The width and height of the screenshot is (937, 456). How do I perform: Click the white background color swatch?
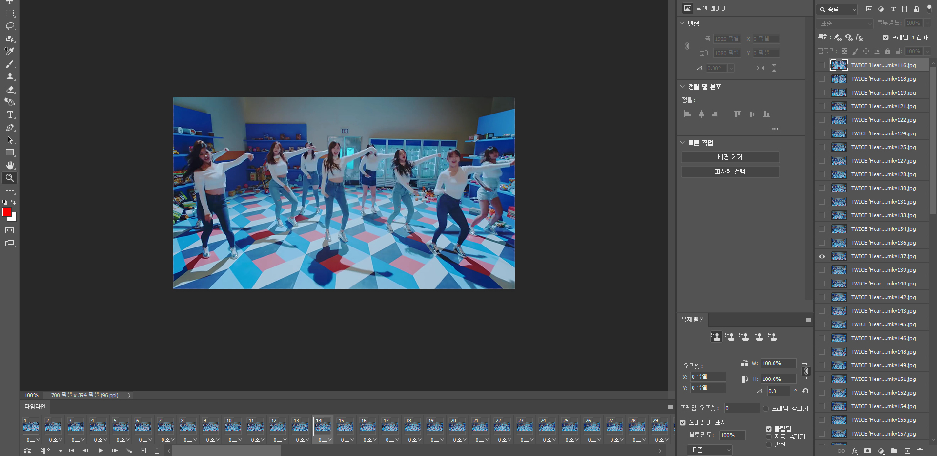[x=14, y=218]
